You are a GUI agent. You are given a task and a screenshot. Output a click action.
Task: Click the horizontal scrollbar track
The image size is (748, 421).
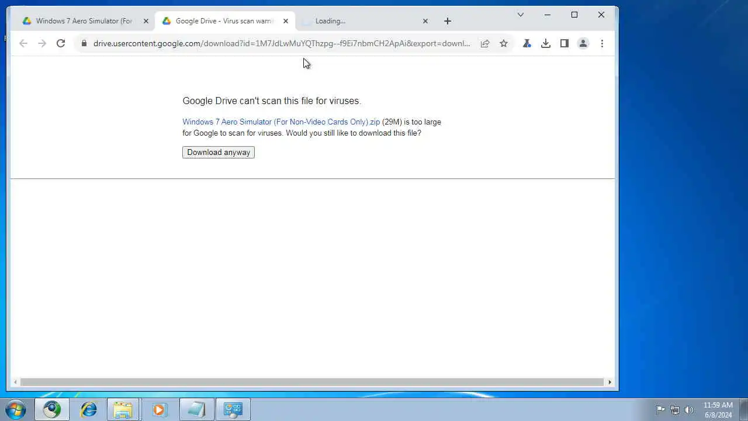coord(313,382)
